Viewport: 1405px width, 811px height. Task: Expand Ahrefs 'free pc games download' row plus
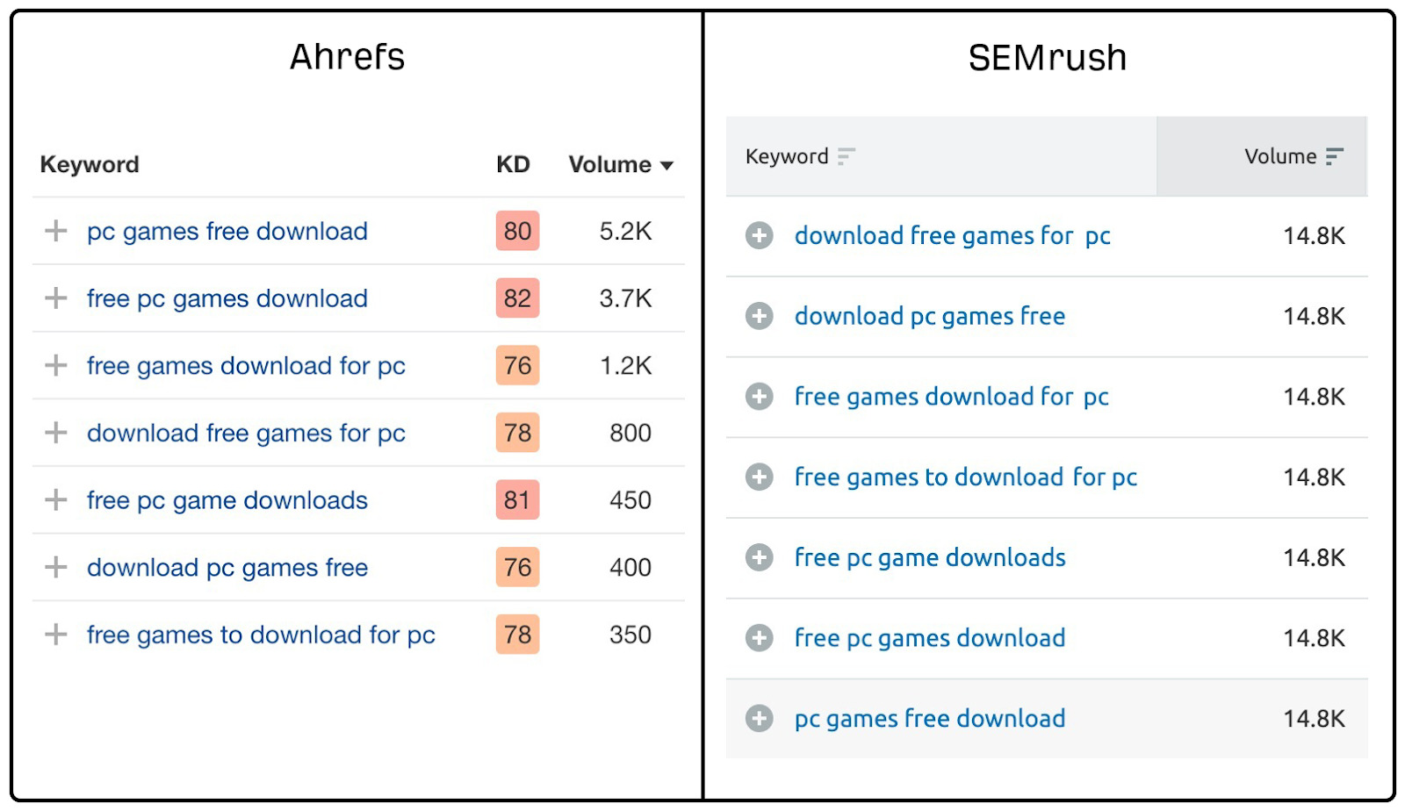tap(56, 298)
